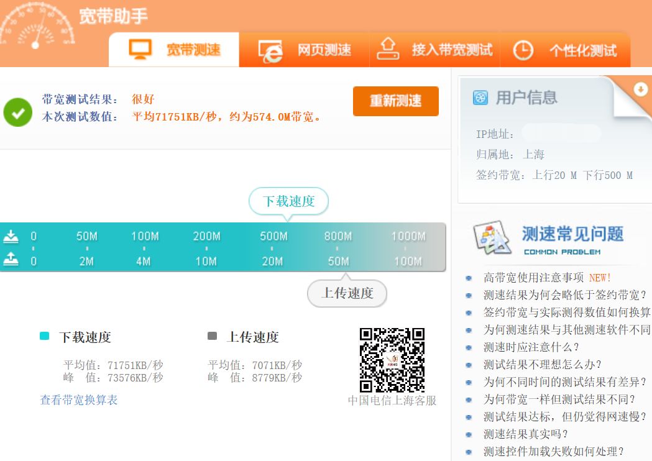Click the download arrow icon on speed scale

click(x=11, y=235)
